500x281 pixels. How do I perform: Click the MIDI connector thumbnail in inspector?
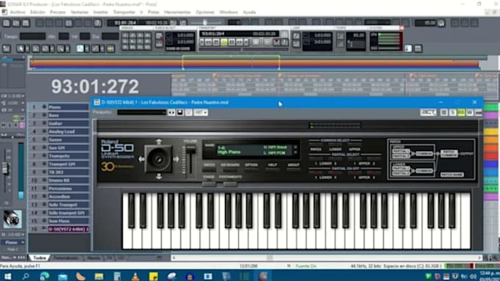[12, 219]
